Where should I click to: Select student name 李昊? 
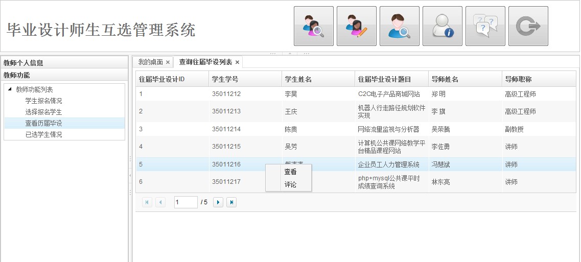click(x=291, y=94)
